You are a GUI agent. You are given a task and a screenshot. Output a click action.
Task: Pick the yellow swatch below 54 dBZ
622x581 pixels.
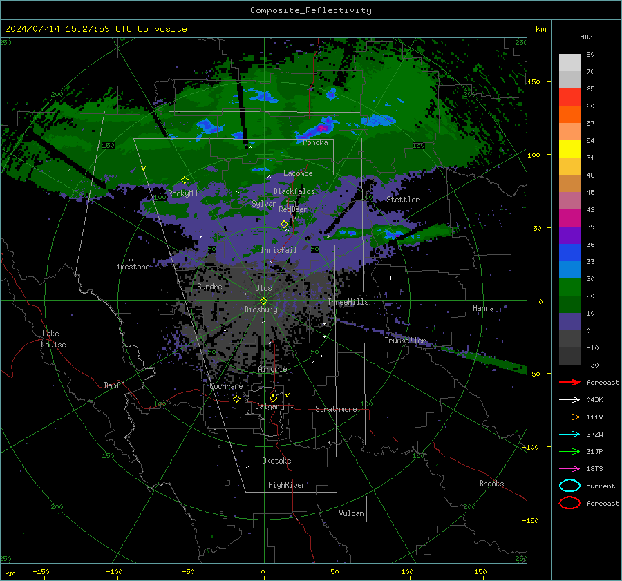pyautogui.click(x=569, y=149)
